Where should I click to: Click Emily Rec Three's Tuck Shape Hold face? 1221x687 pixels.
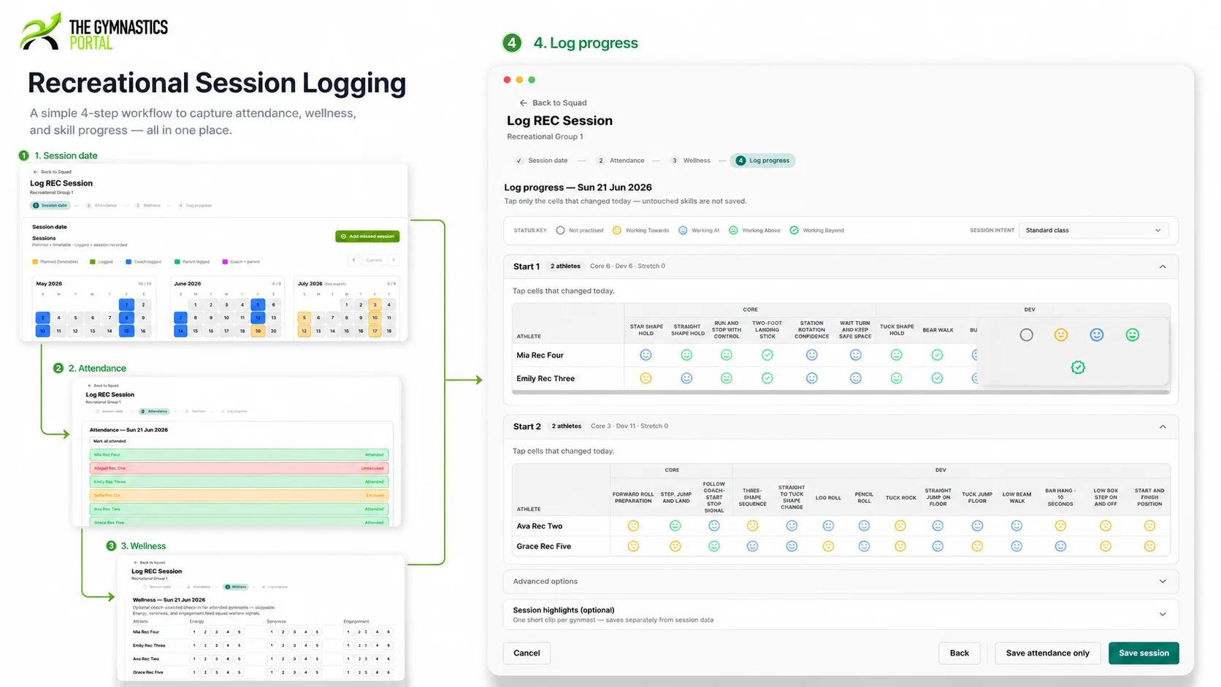tap(896, 378)
